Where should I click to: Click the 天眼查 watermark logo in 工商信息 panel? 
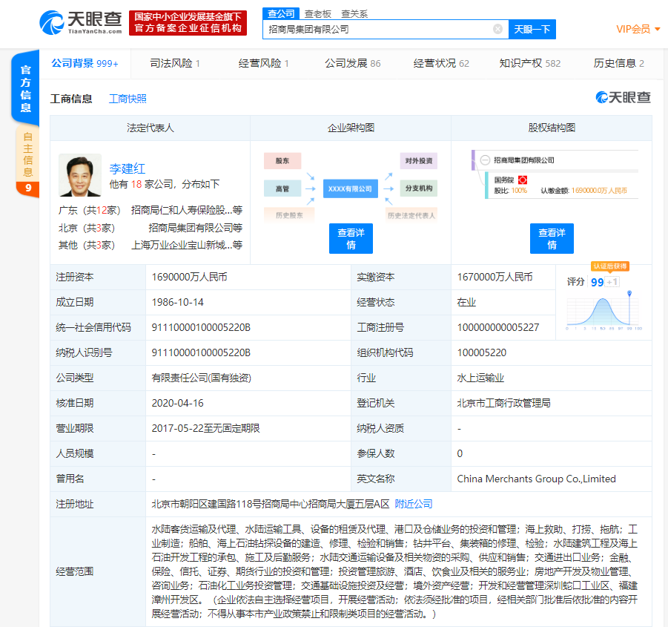(624, 98)
